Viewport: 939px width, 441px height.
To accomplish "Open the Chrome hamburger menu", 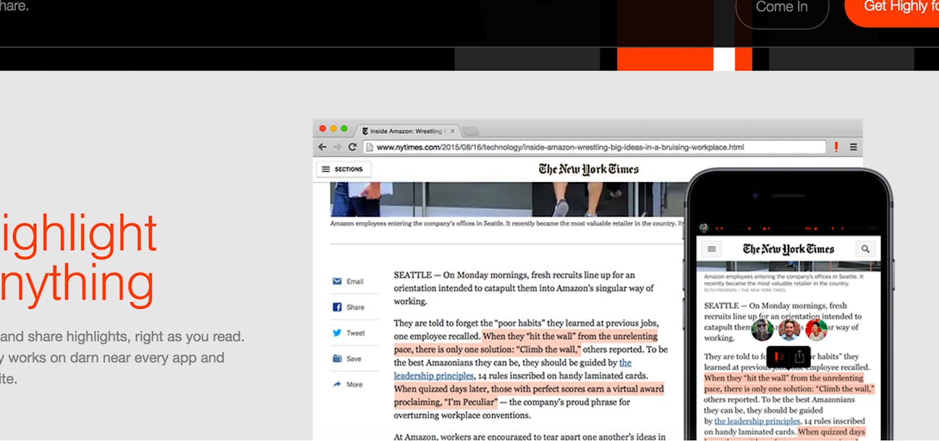I will 854,147.
